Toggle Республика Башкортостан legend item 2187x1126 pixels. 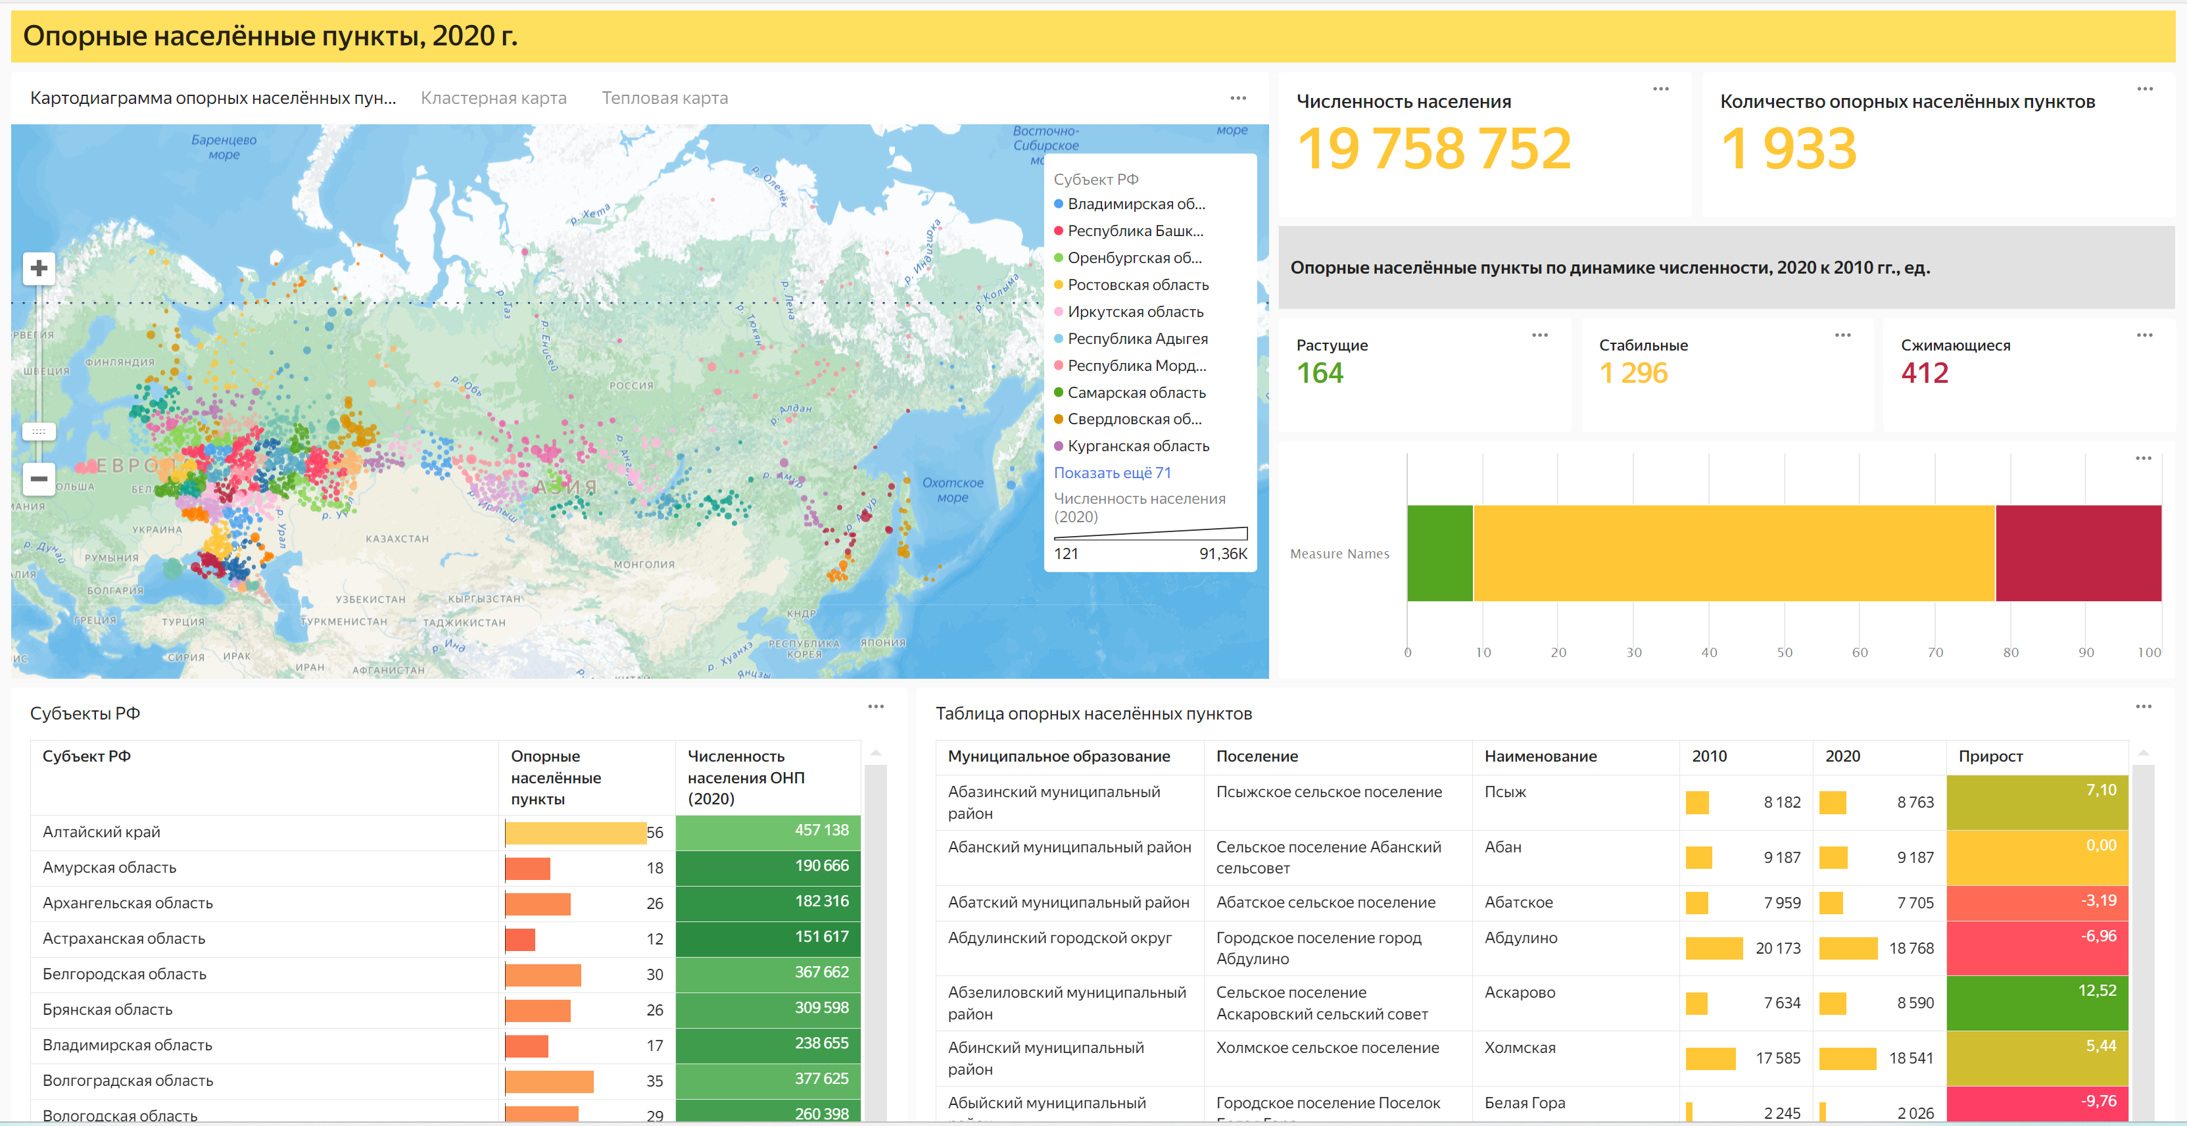pos(1128,231)
